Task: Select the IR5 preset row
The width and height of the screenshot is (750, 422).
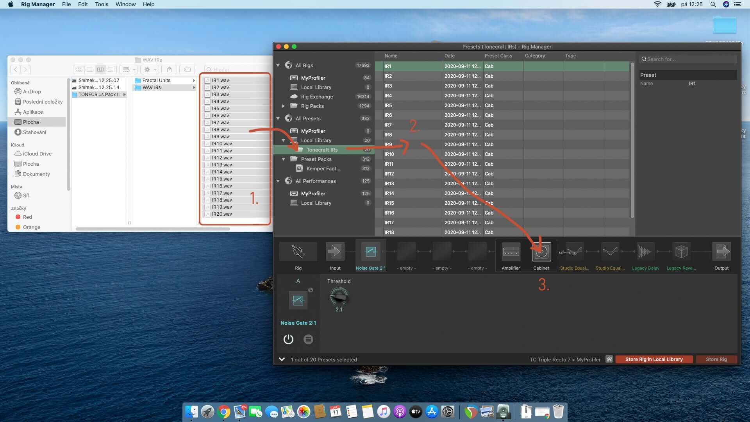Action: (502, 105)
